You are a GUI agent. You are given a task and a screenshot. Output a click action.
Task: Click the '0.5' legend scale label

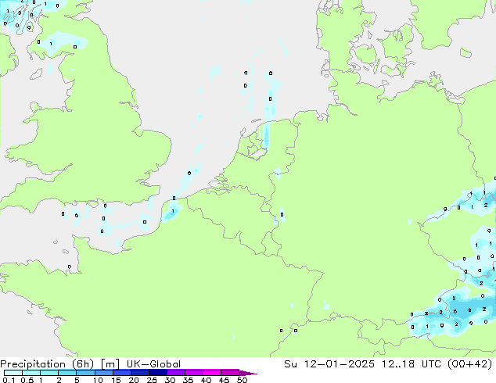click(27, 380)
